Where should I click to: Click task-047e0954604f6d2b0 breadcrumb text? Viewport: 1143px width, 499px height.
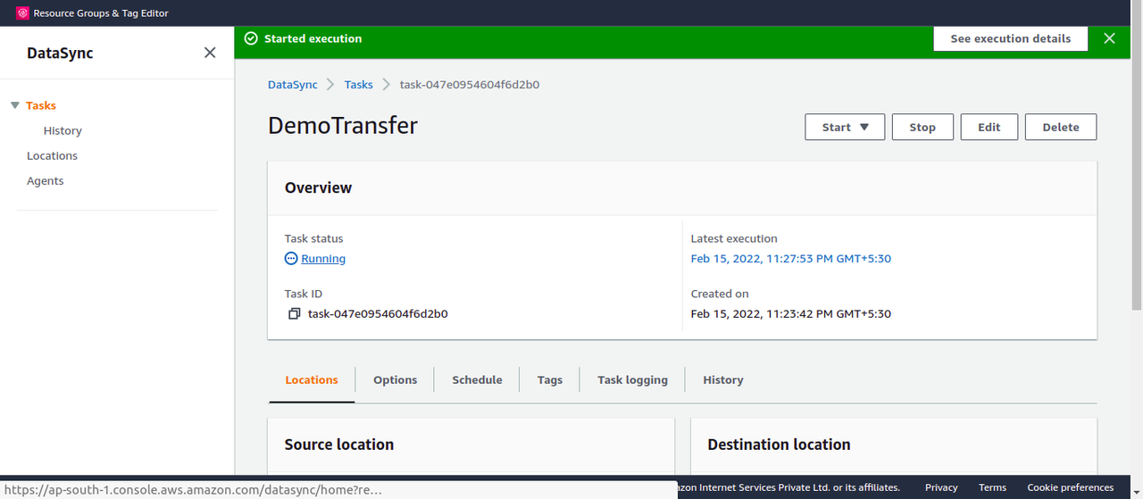coord(470,85)
